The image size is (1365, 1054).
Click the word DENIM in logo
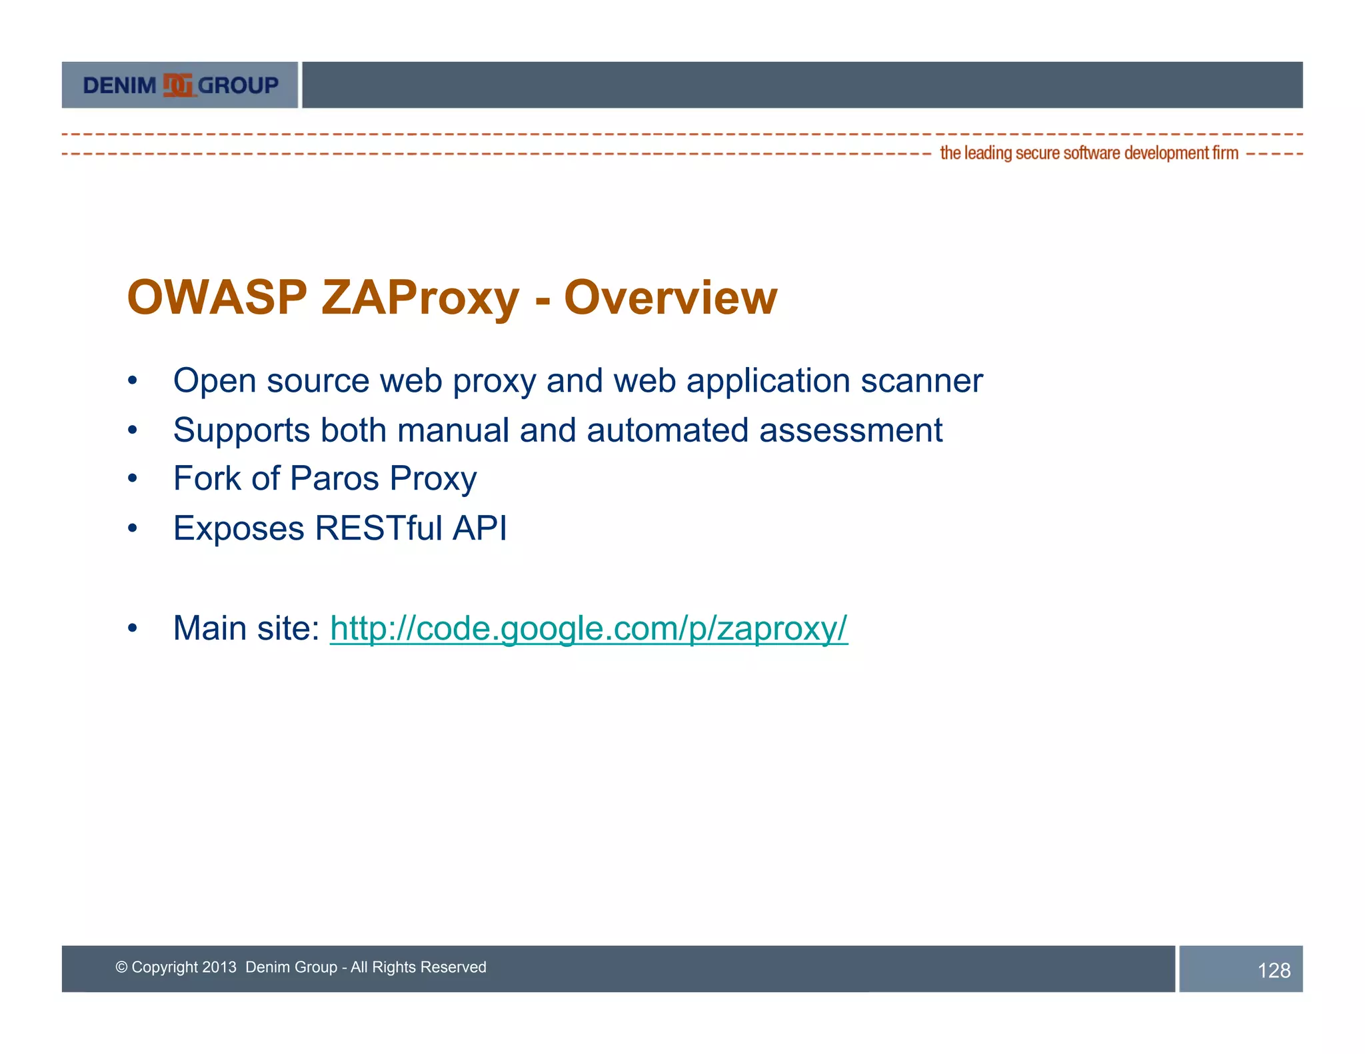119,85
